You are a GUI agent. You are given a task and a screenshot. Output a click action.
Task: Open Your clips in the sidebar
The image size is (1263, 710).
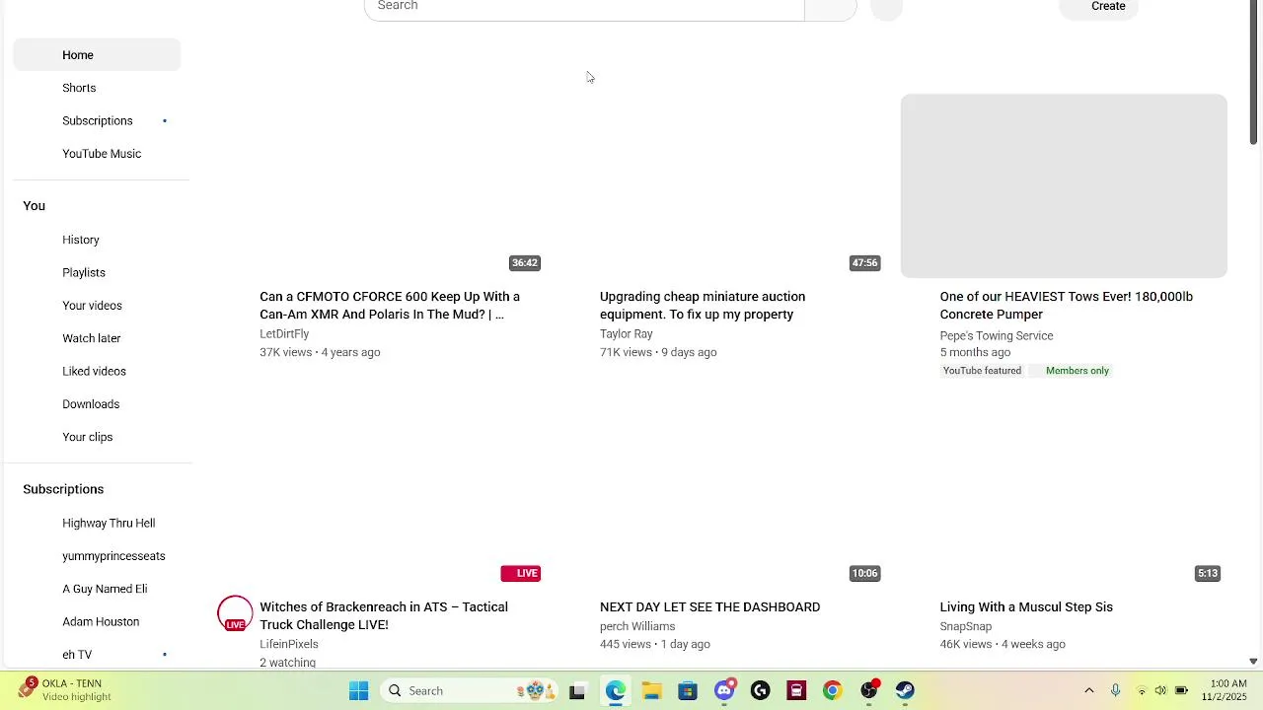click(97, 437)
